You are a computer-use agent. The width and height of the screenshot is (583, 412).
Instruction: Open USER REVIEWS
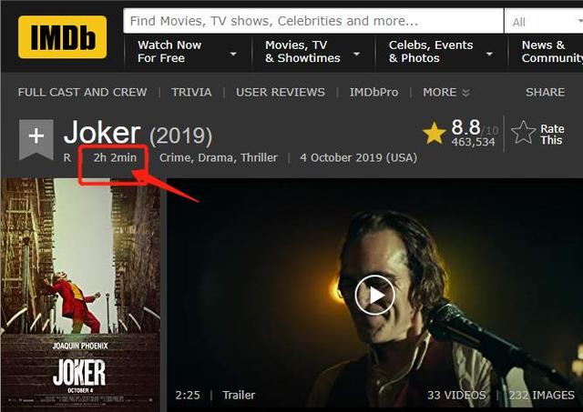click(x=281, y=92)
